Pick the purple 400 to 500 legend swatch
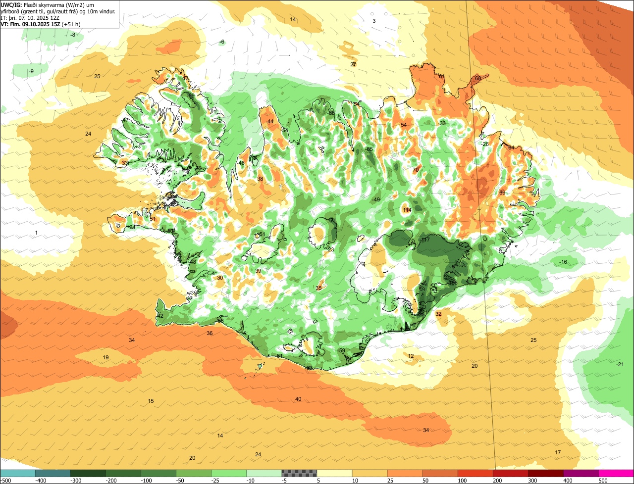The height and width of the screenshot is (484, 634). 580,473
